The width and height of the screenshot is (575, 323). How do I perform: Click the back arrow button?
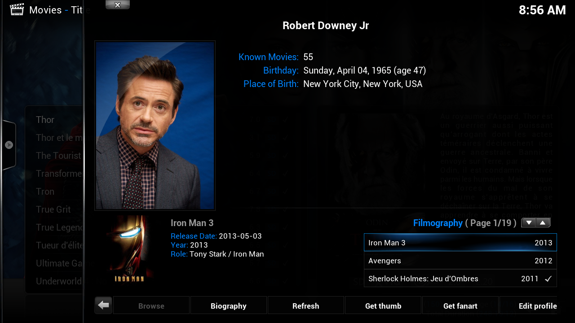coord(103,305)
